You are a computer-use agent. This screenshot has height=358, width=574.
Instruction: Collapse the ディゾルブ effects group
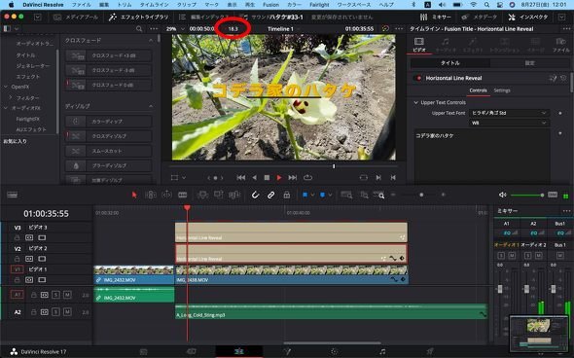pyautogui.click(x=151, y=106)
